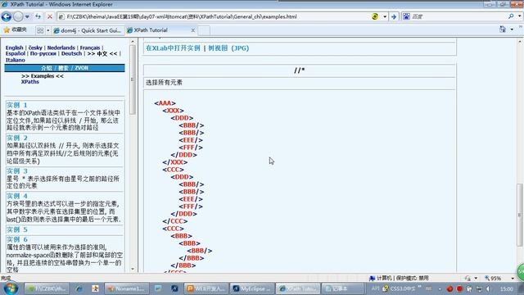This screenshot has height=295, width=524.
Task: Open the search provider dropdown arrow
Action: pyautogui.click(x=520, y=16)
